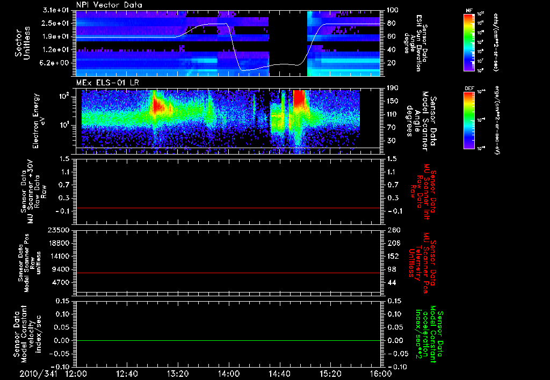Select the "Model Scanner Angle degrees" axis title
This screenshot has width=550, height=380.
421,121
